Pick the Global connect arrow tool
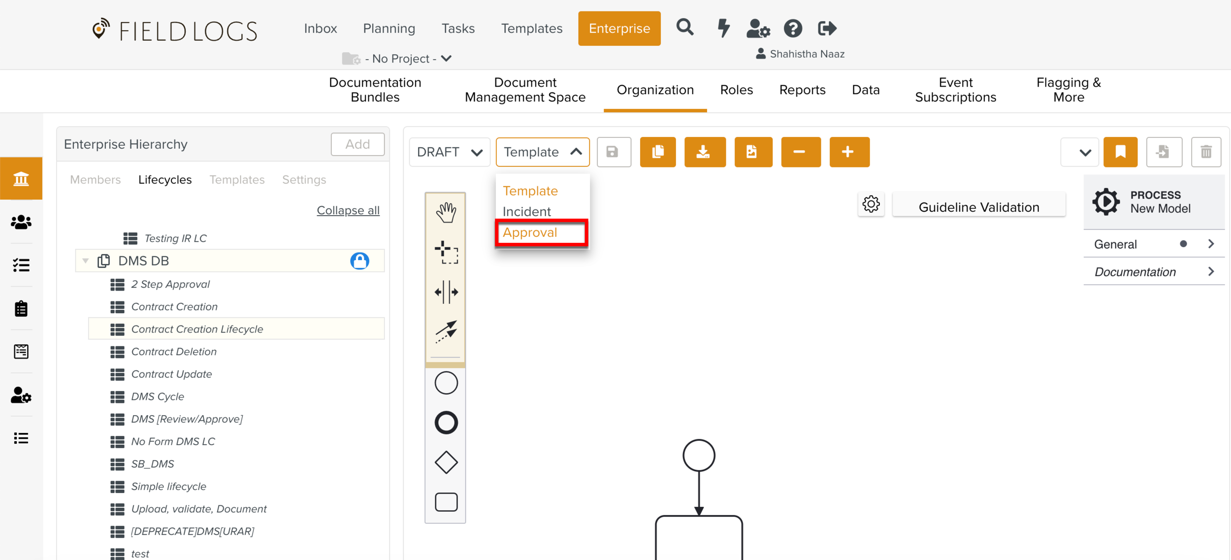Screen dimensions: 1231x560 click(x=446, y=331)
